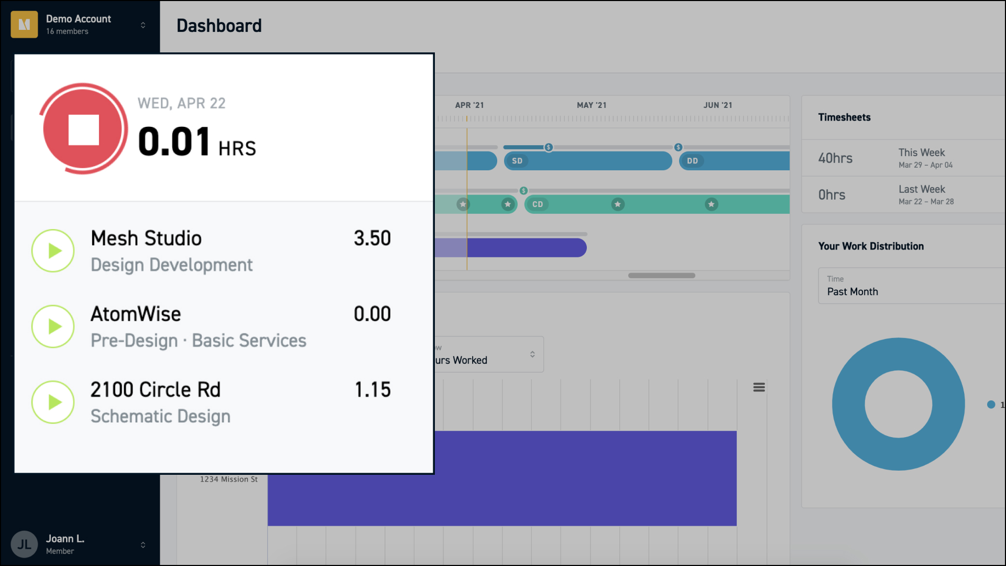Screen dimensions: 1006x566
Task: Click the Mesh Studio project name
Action: point(146,238)
